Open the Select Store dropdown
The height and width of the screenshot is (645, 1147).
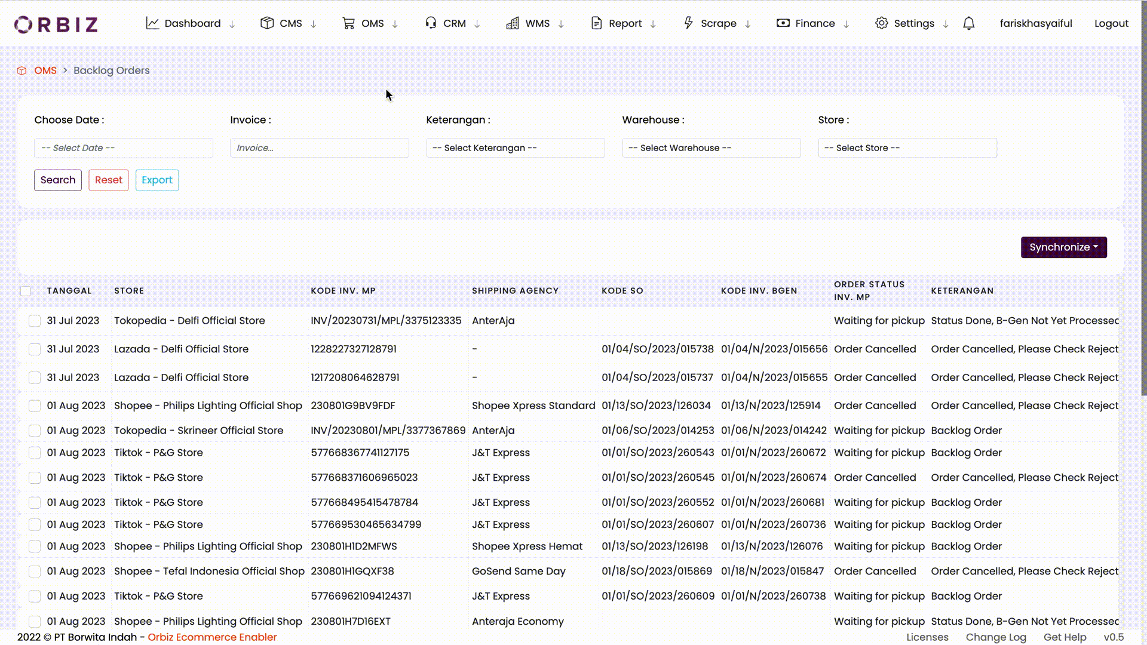[907, 148]
